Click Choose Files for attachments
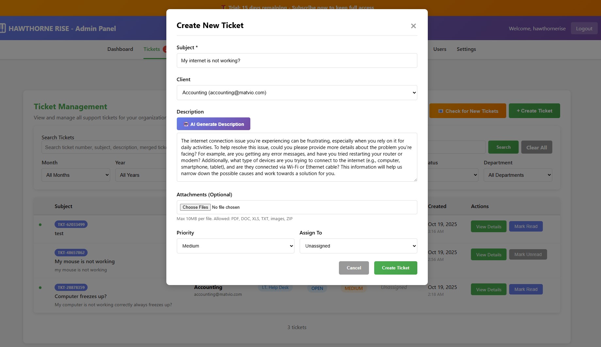The image size is (601, 347). [195, 207]
